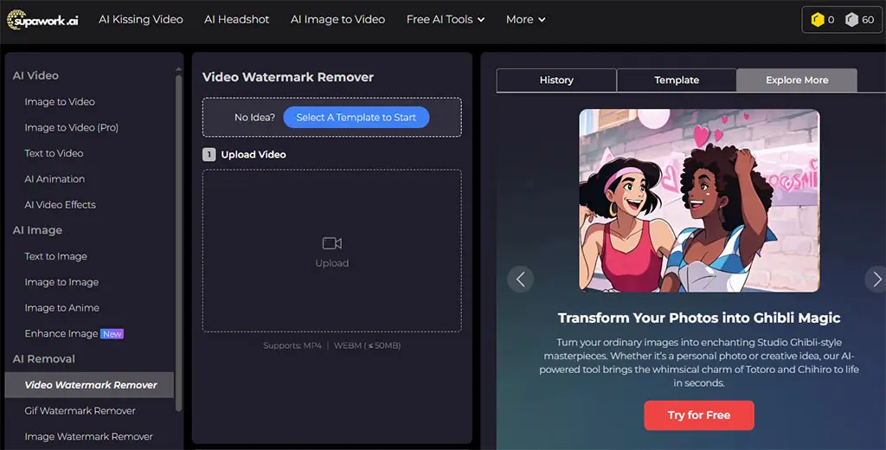The width and height of the screenshot is (886, 450).
Task: Open the gold coin balance icon
Action: 817,20
